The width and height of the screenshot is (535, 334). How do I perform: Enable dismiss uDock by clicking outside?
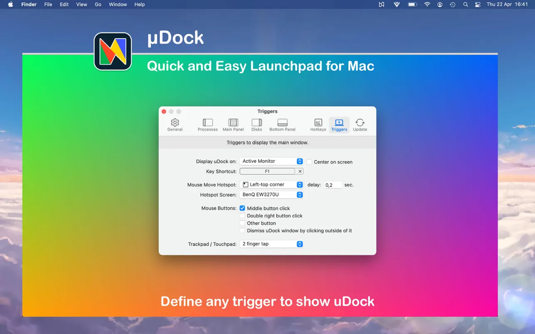[242, 231]
